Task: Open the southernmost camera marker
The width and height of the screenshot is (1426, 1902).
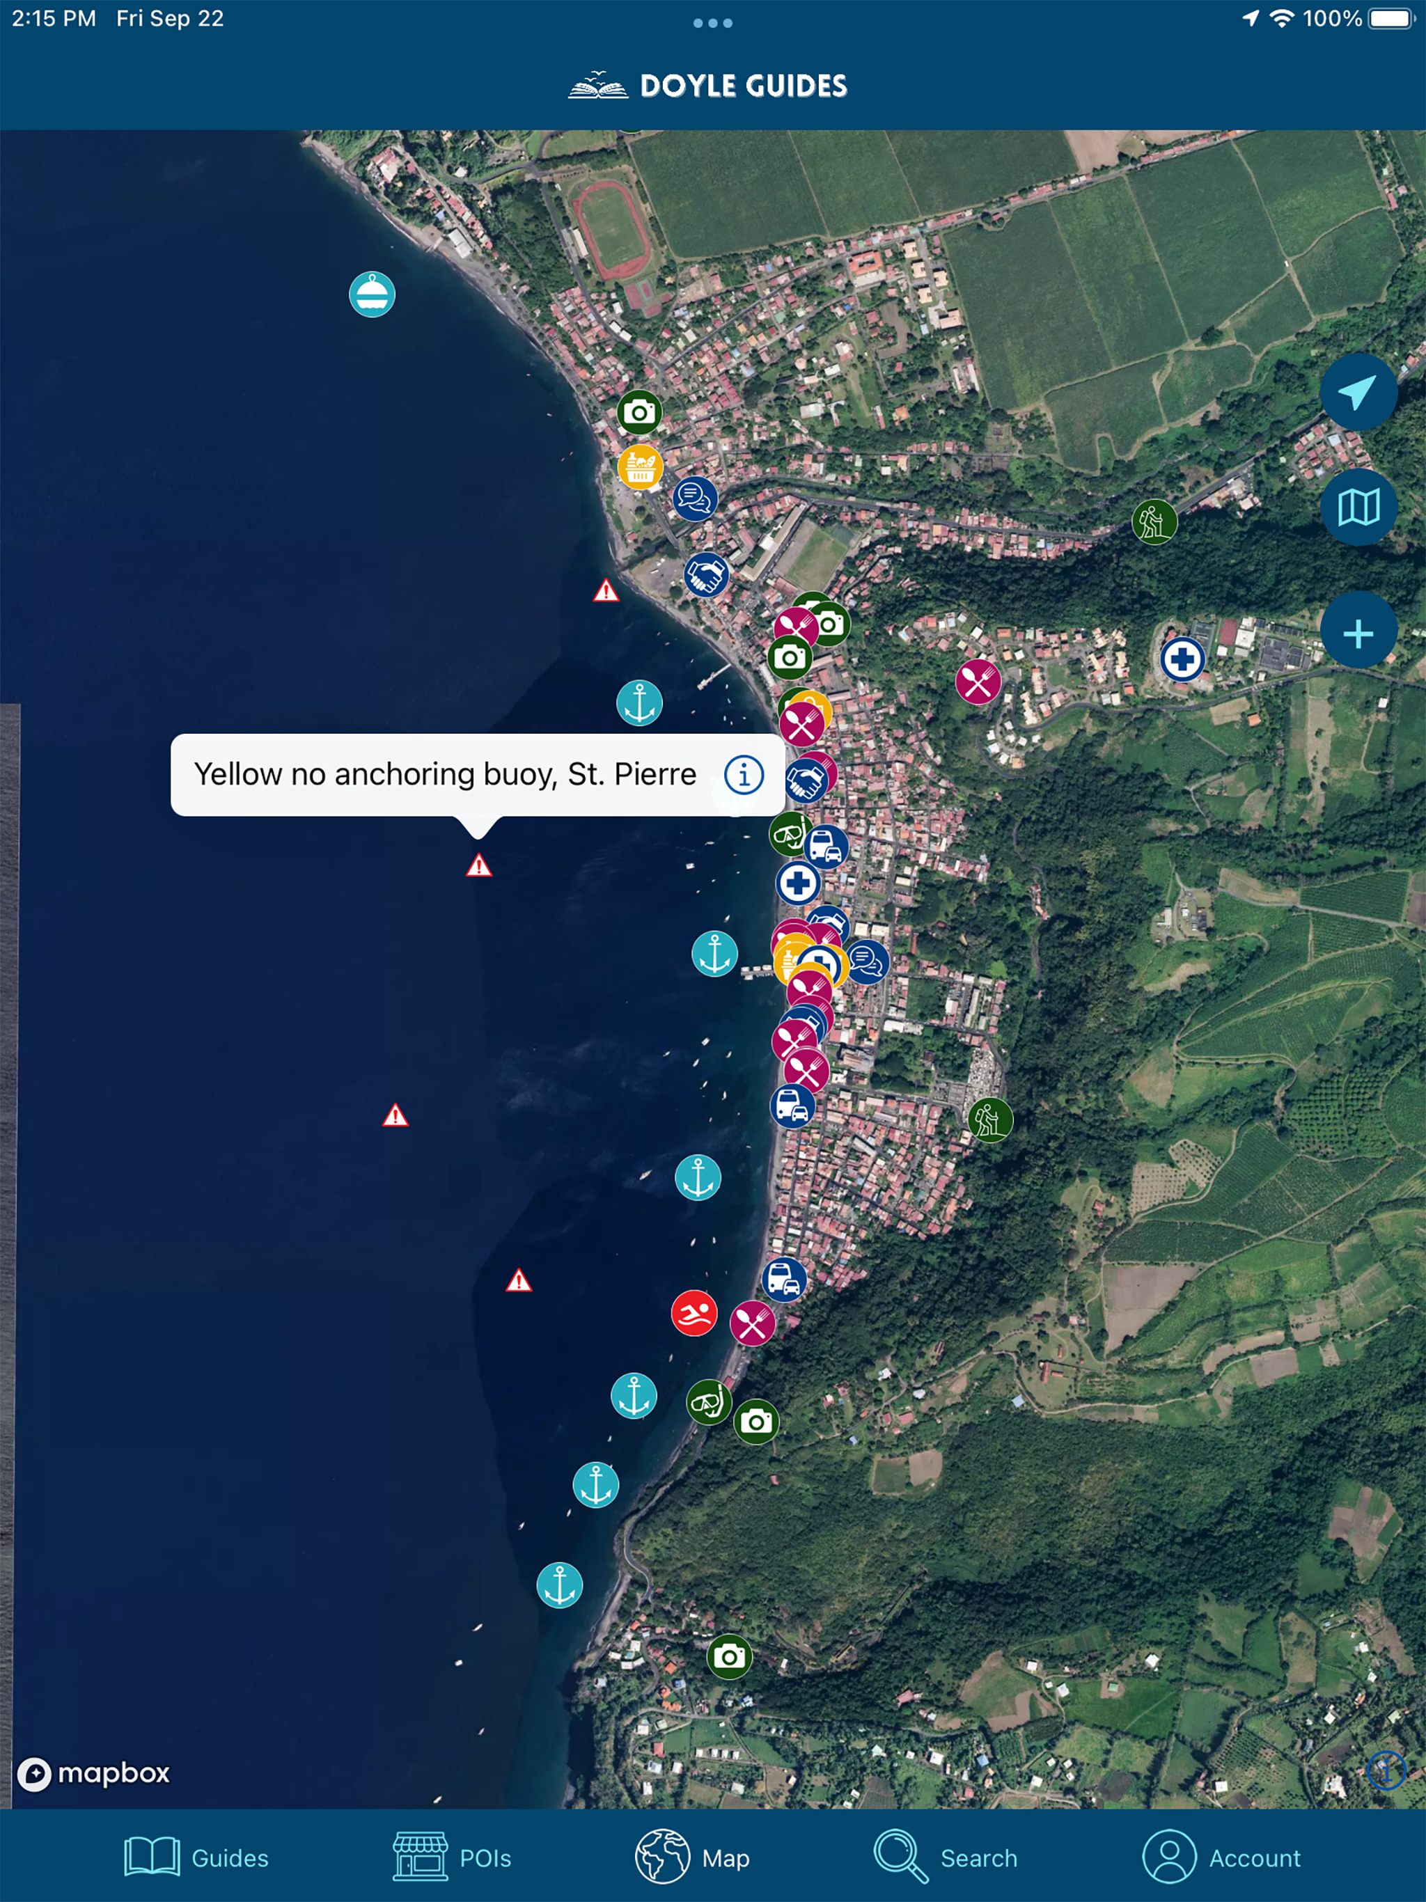Action: click(729, 1657)
